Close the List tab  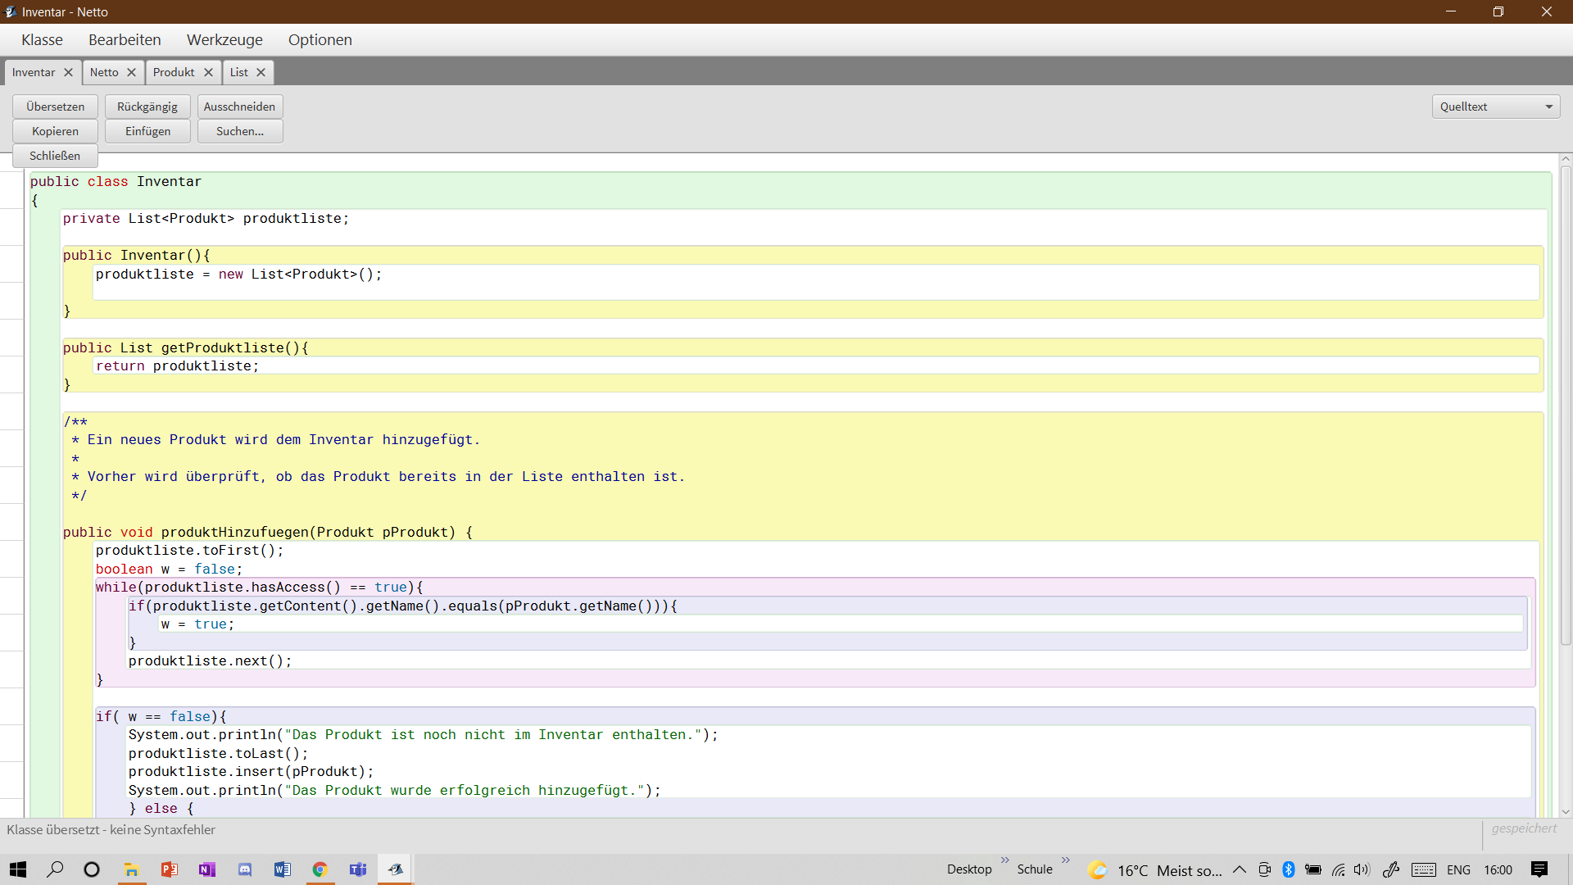pyautogui.click(x=261, y=72)
